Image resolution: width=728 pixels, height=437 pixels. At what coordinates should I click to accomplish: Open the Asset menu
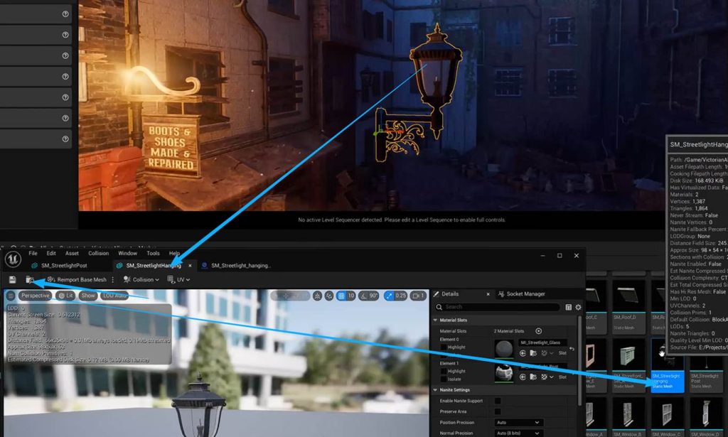click(x=72, y=253)
